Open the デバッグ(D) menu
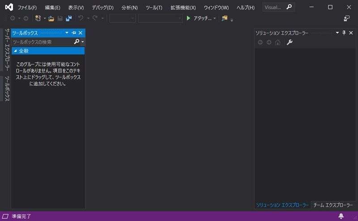Viewport: 358px width, 221px height. click(102, 8)
